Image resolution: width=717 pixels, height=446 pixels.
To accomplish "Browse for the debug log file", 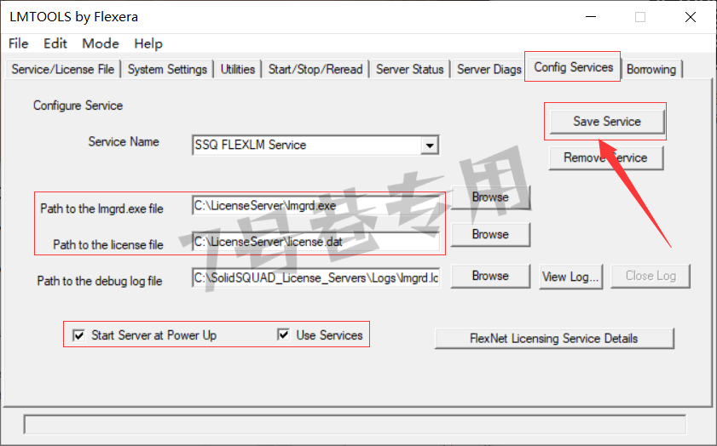I will 491,276.
